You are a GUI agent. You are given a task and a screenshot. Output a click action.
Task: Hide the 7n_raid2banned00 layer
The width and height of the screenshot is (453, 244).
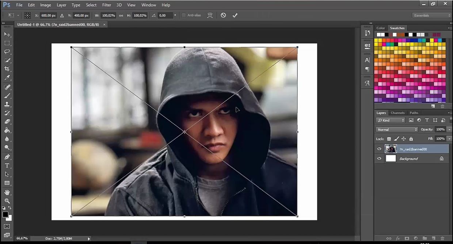click(379, 149)
